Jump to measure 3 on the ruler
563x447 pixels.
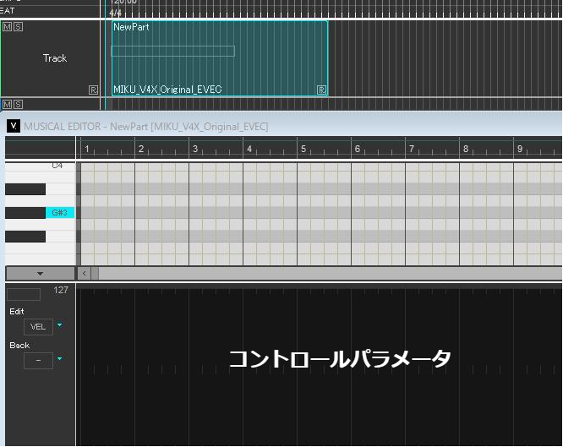(195, 149)
